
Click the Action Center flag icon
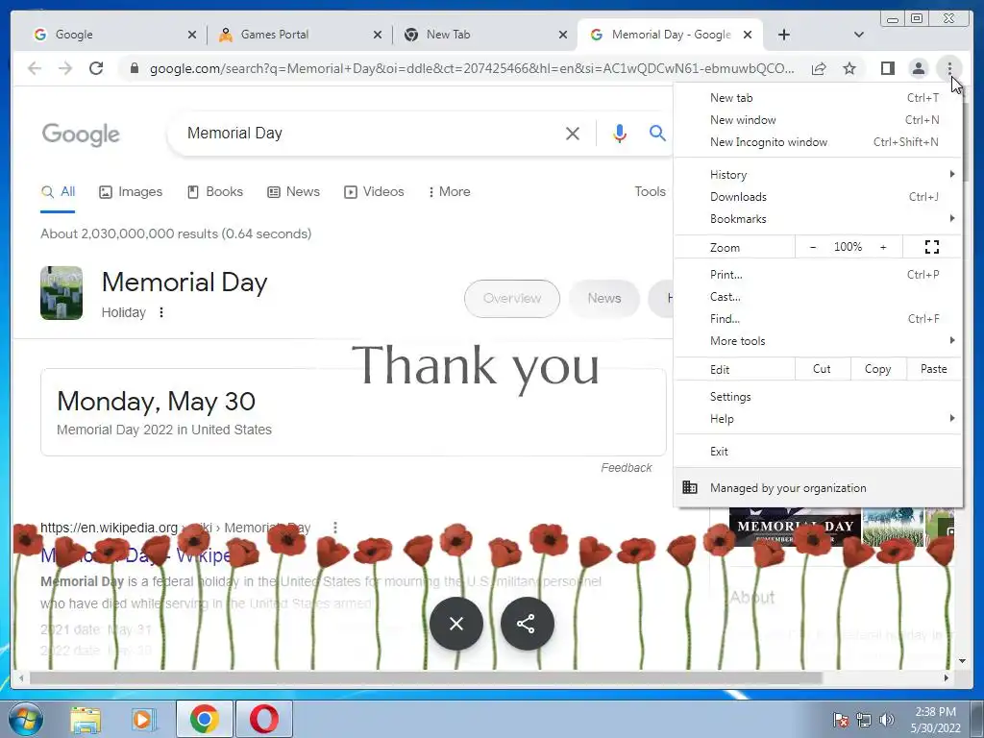pyautogui.click(x=840, y=720)
